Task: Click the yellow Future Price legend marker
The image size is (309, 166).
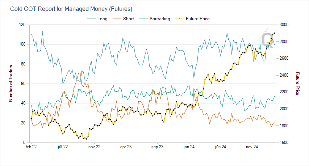Action: 179,18
